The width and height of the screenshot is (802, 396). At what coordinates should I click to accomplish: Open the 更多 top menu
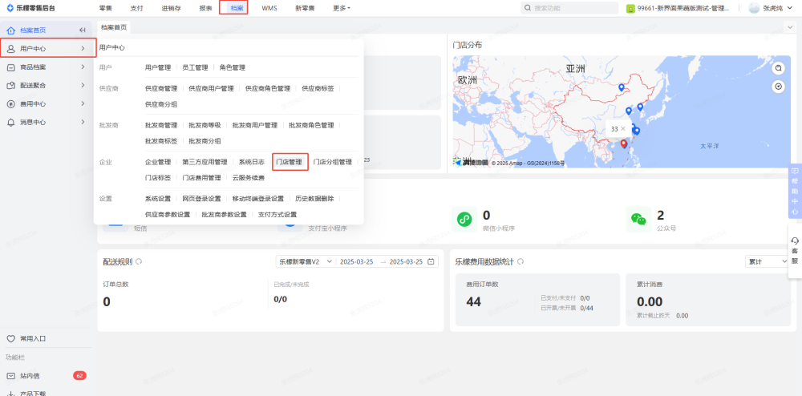tap(342, 8)
